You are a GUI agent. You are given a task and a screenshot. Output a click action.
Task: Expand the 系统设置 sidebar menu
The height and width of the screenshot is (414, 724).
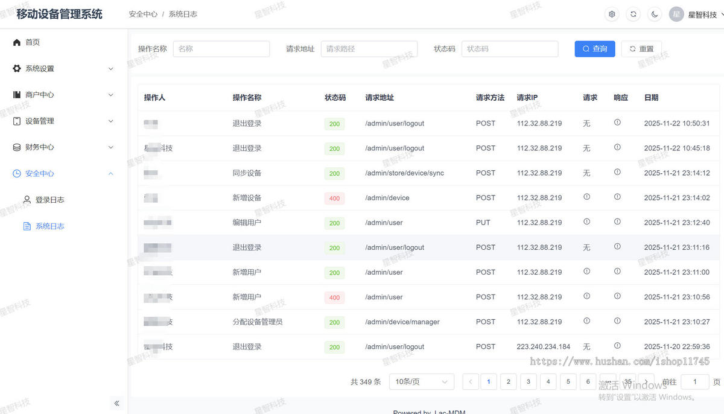(x=63, y=69)
